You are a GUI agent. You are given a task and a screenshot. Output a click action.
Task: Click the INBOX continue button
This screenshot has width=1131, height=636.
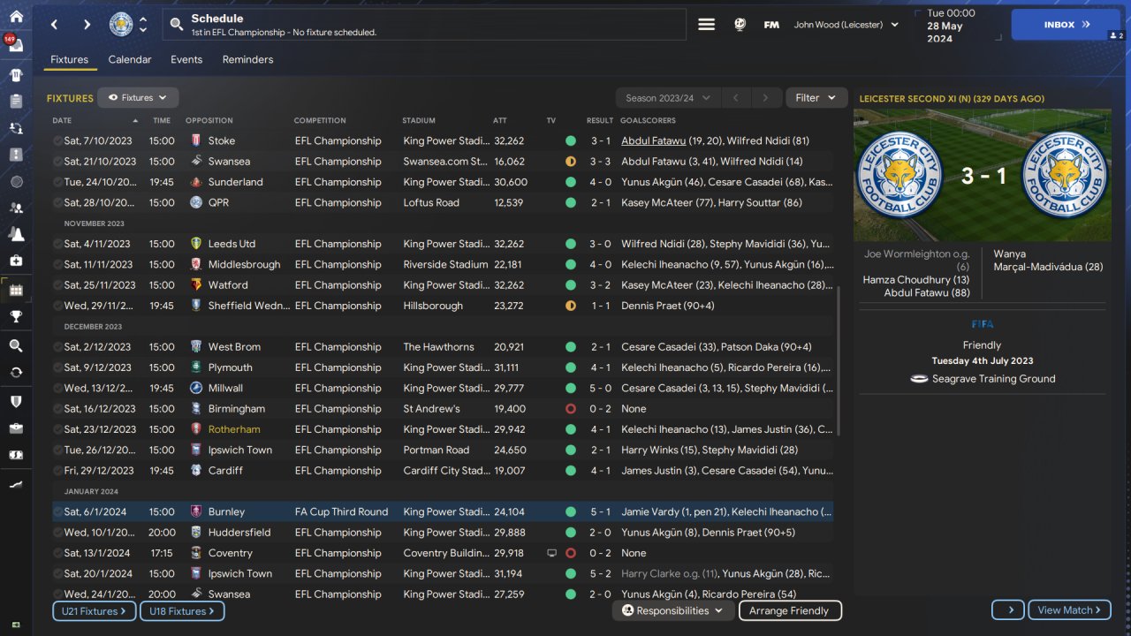click(1066, 25)
